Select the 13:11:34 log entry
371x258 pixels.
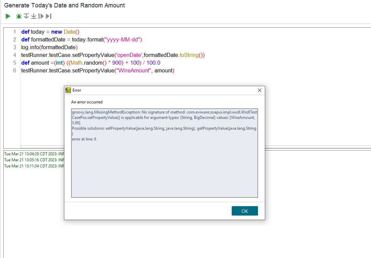click(x=34, y=166)
